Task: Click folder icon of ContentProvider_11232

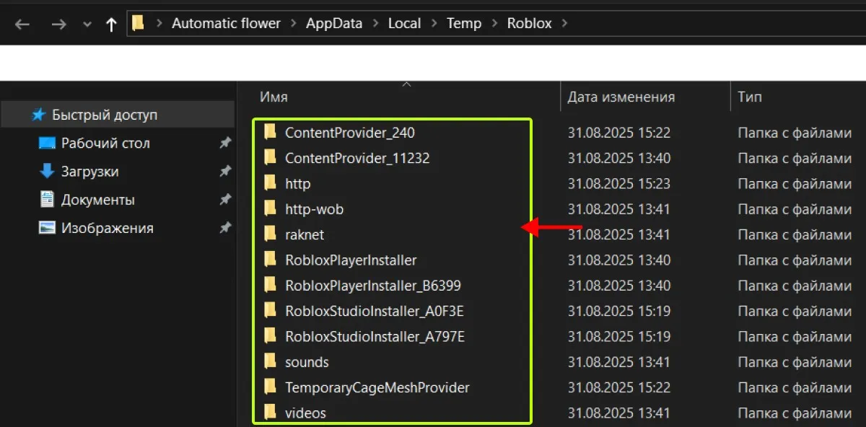Action: (x=270, y=157)
